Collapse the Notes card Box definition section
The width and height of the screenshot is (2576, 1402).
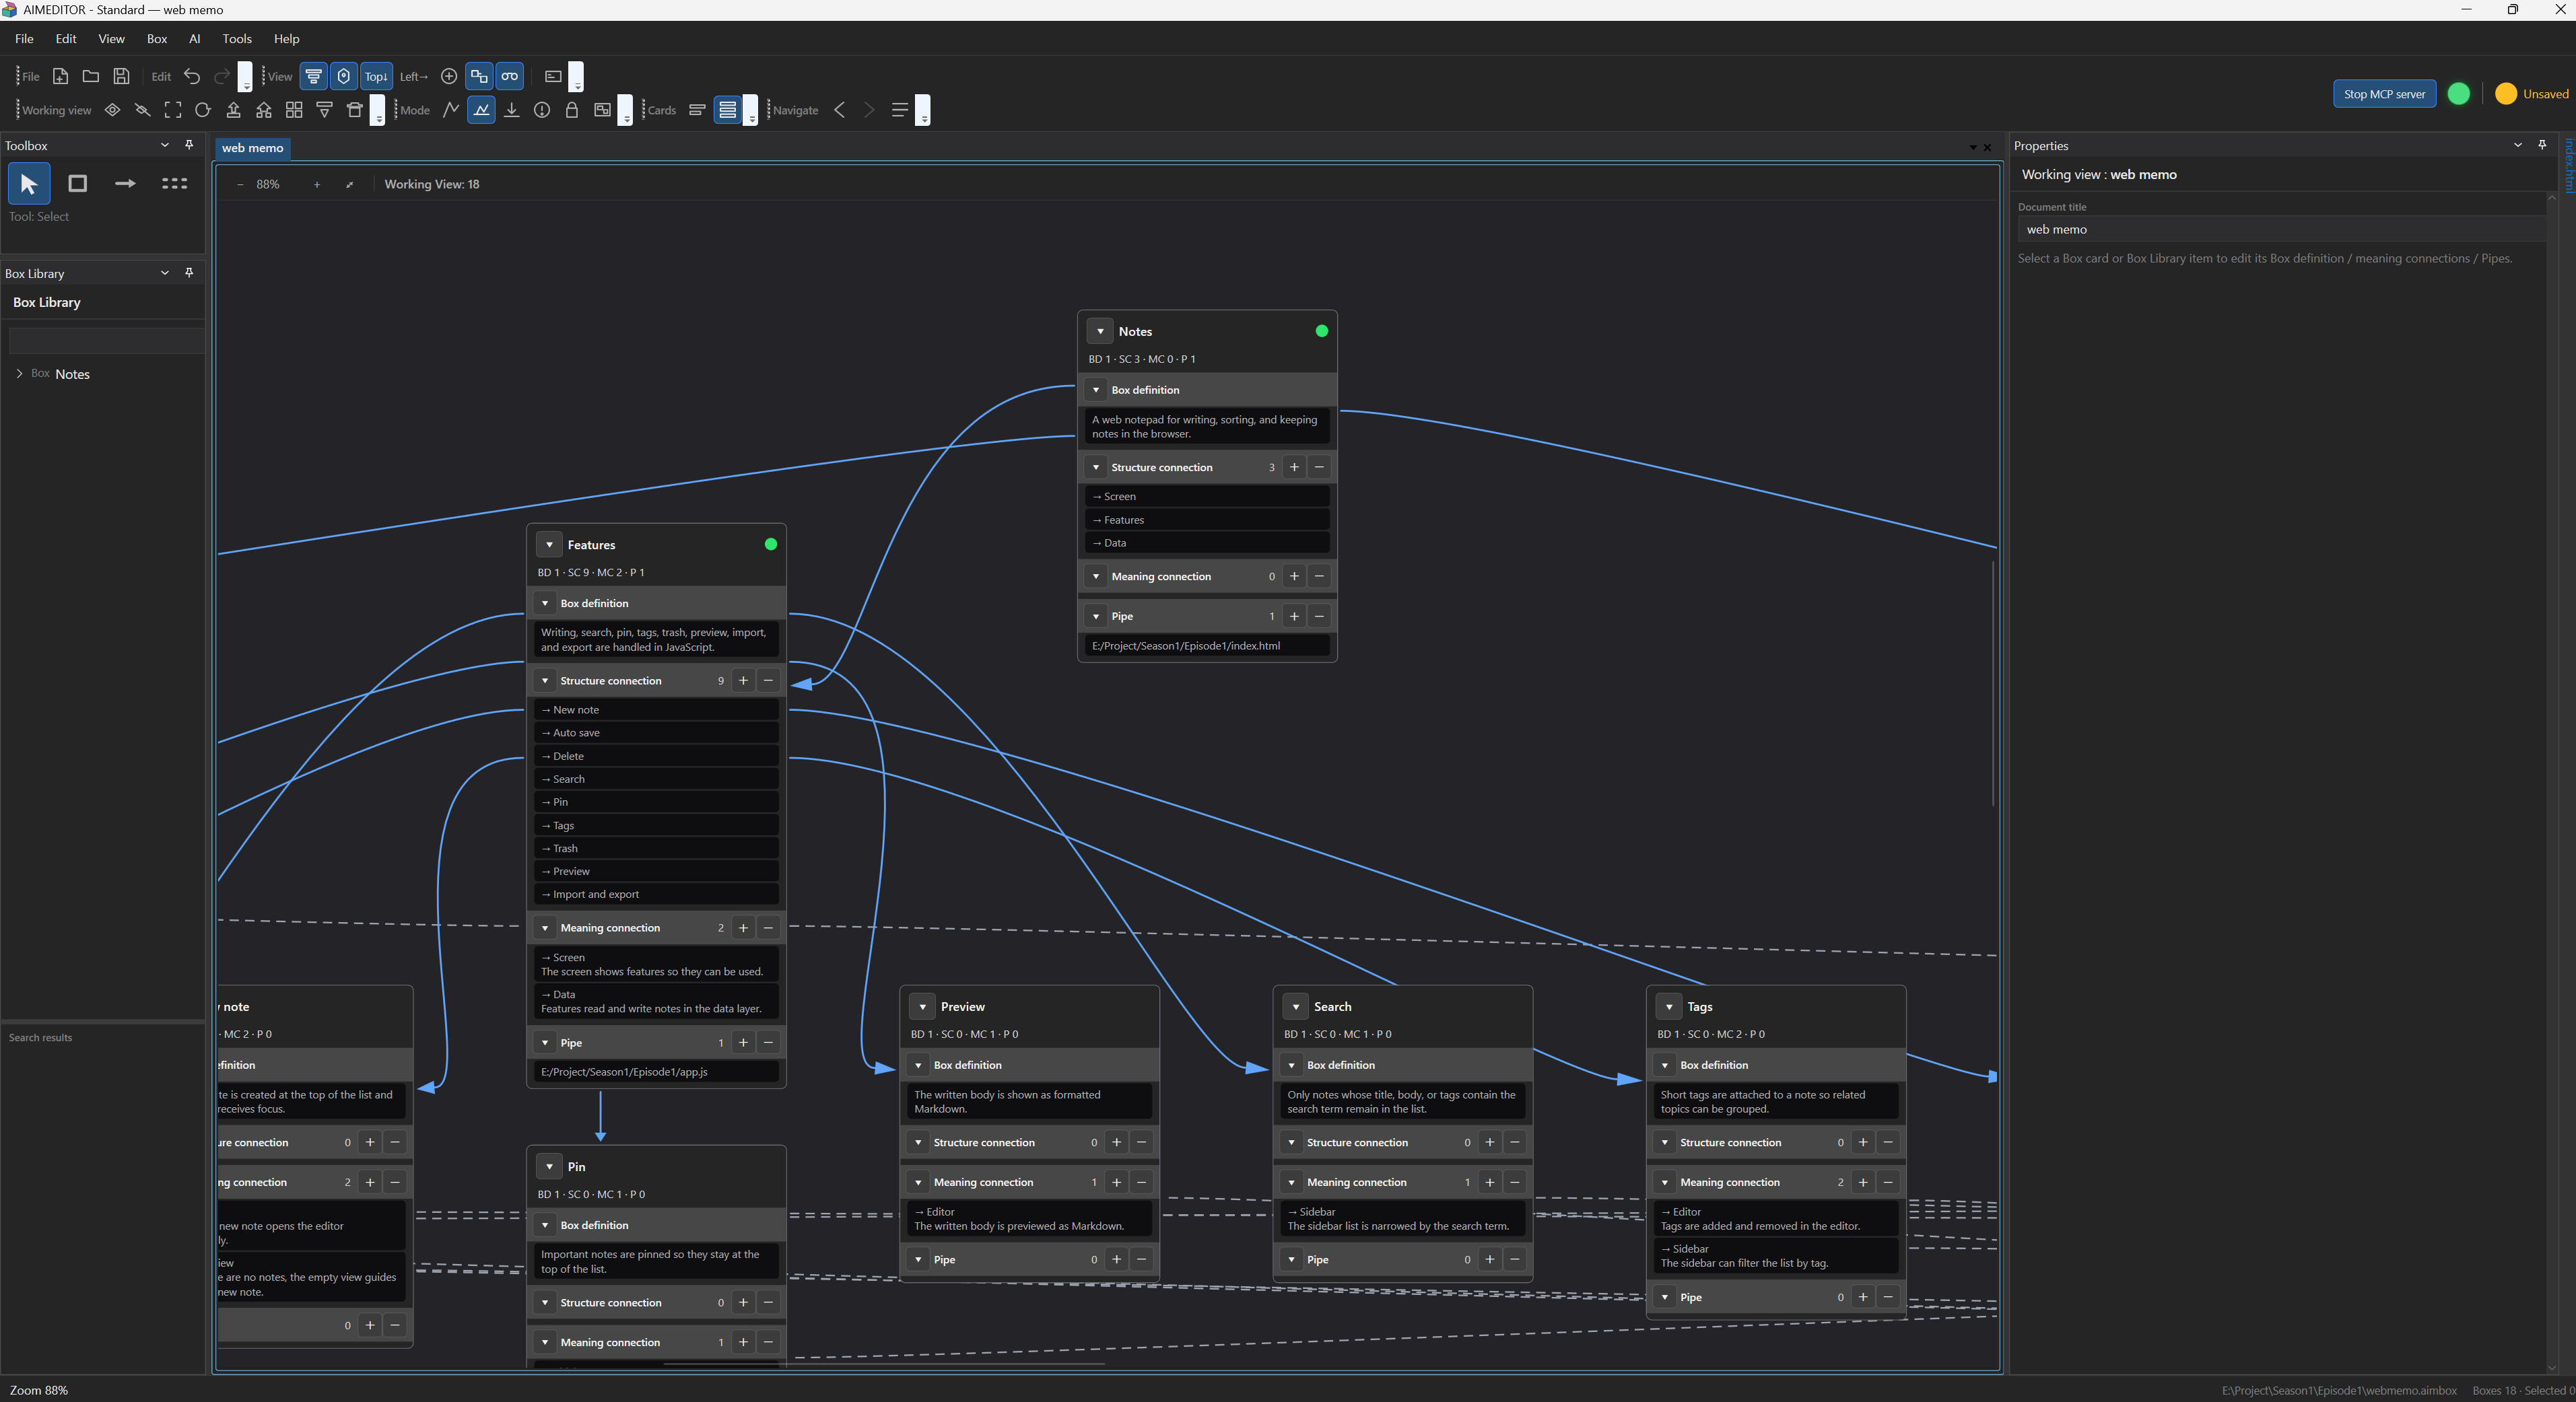click(1096, 390)
